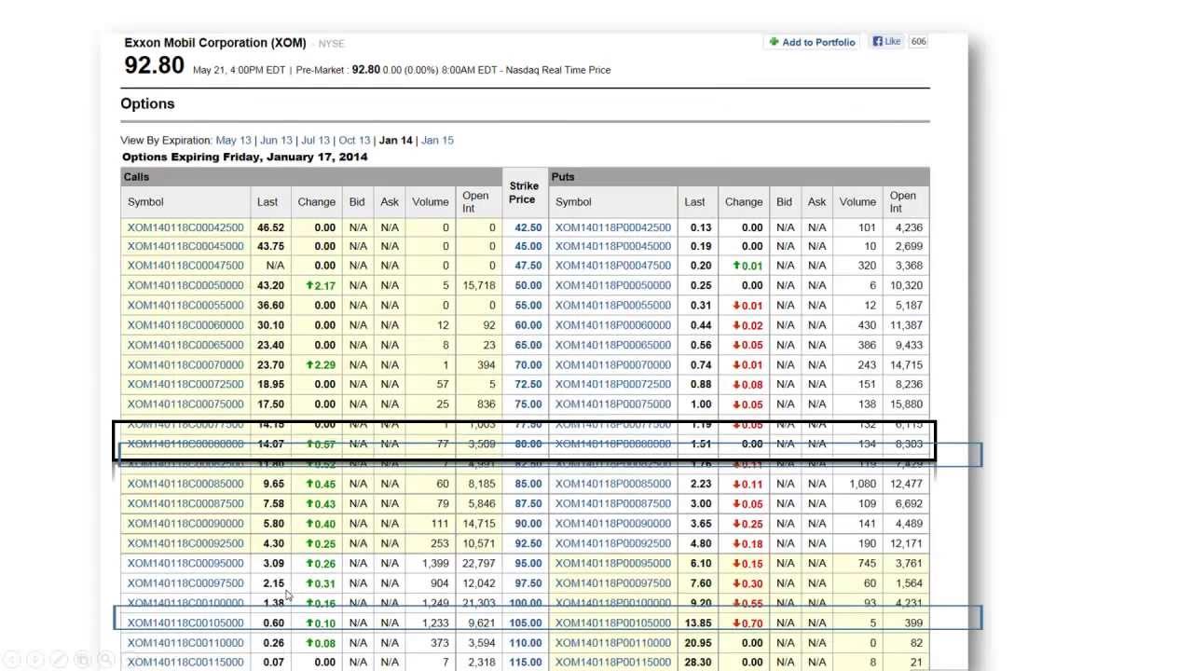Click put open interest 15,880

point(906,404)
